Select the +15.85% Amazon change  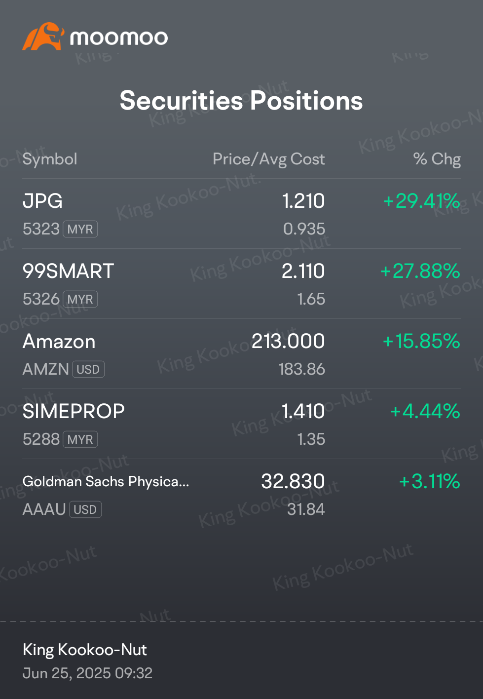(422, 341)
